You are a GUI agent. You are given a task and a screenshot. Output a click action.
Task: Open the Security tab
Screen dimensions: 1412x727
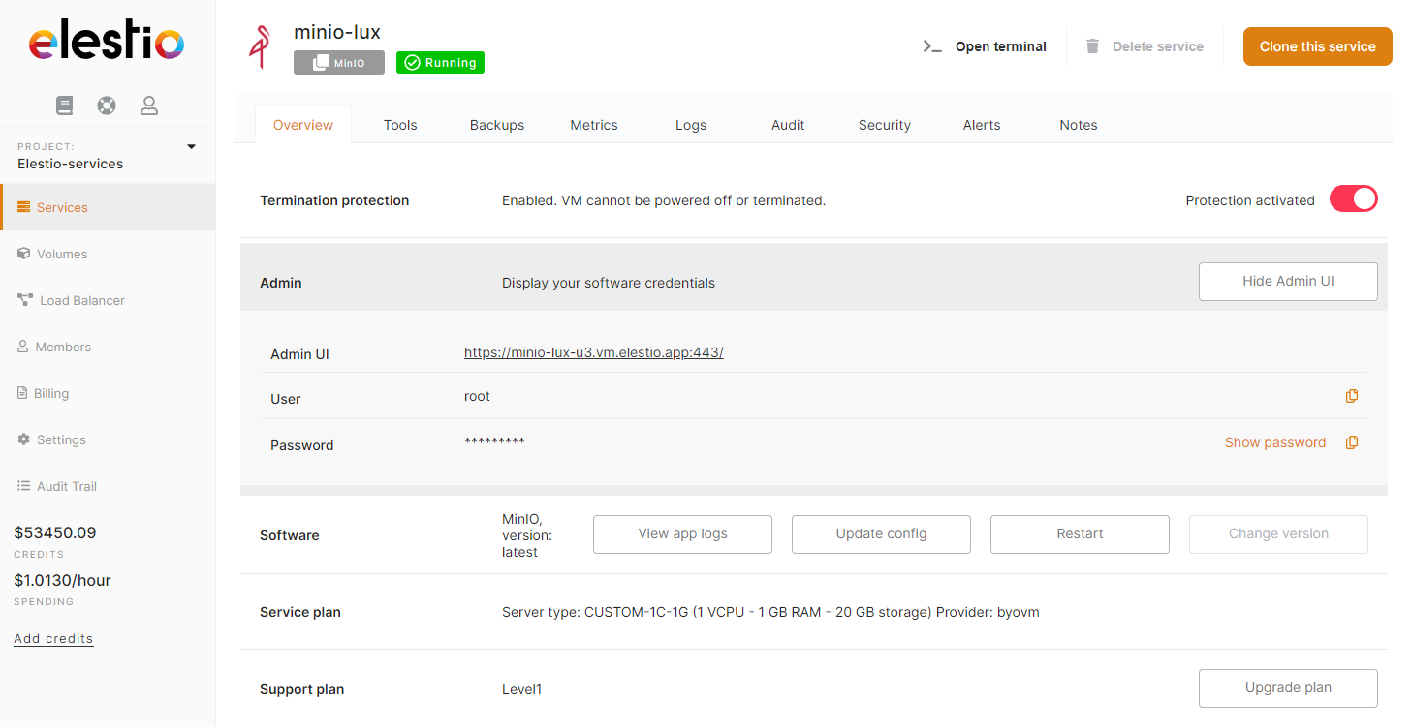(885, 125)
